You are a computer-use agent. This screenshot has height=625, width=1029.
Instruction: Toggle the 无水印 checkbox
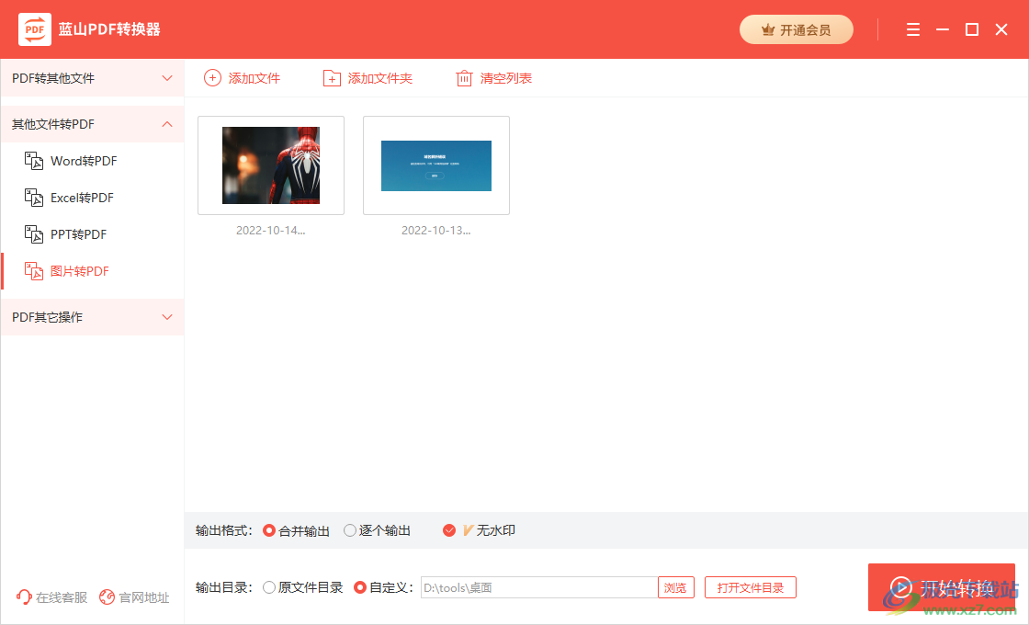coord(449,530)
